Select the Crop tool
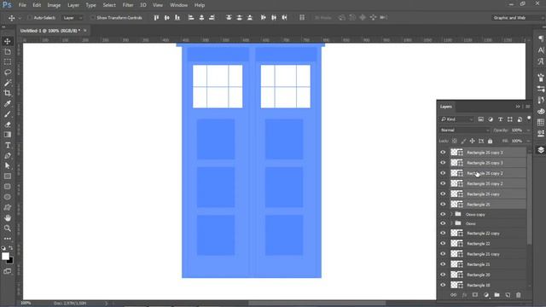Viewport: 546px width, 307px height. click(x=8, y=93)
